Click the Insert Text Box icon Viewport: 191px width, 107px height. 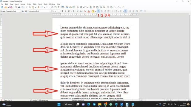click(74, 7)
